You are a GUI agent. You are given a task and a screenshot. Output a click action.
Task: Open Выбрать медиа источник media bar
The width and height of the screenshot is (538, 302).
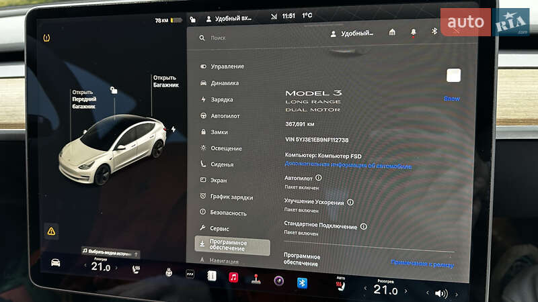[x=111, y=253]
